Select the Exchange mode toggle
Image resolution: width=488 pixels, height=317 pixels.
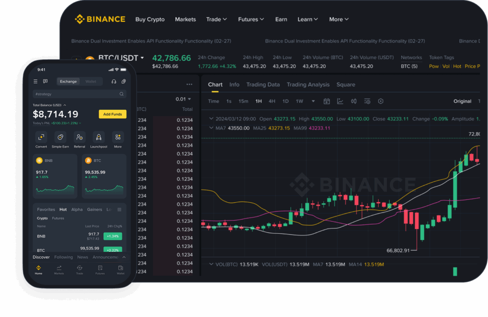coord(68,81)
